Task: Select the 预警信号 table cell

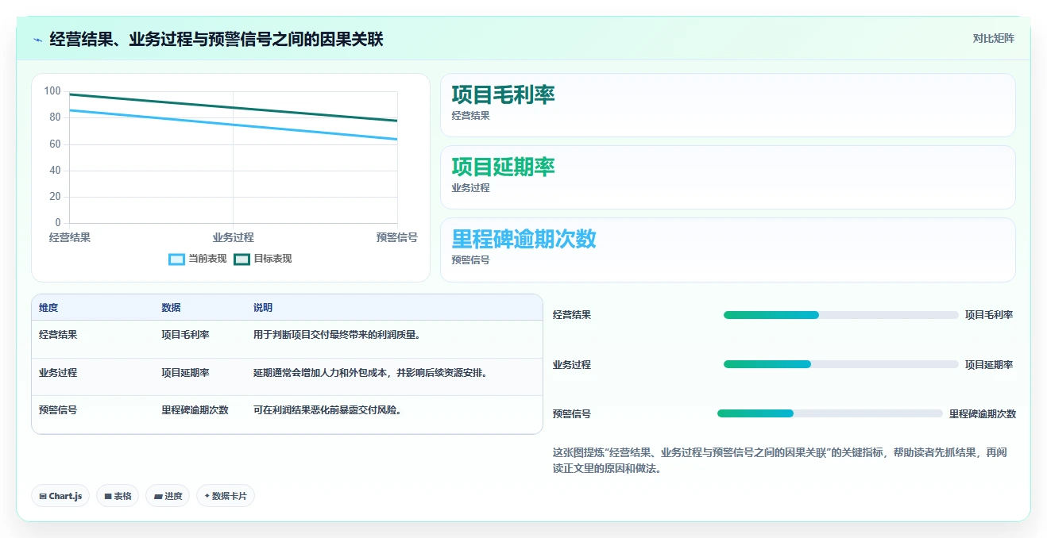Action: (x=58, y=410)
